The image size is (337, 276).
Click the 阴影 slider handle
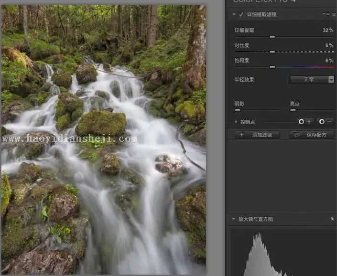click(x=238, y=110)
